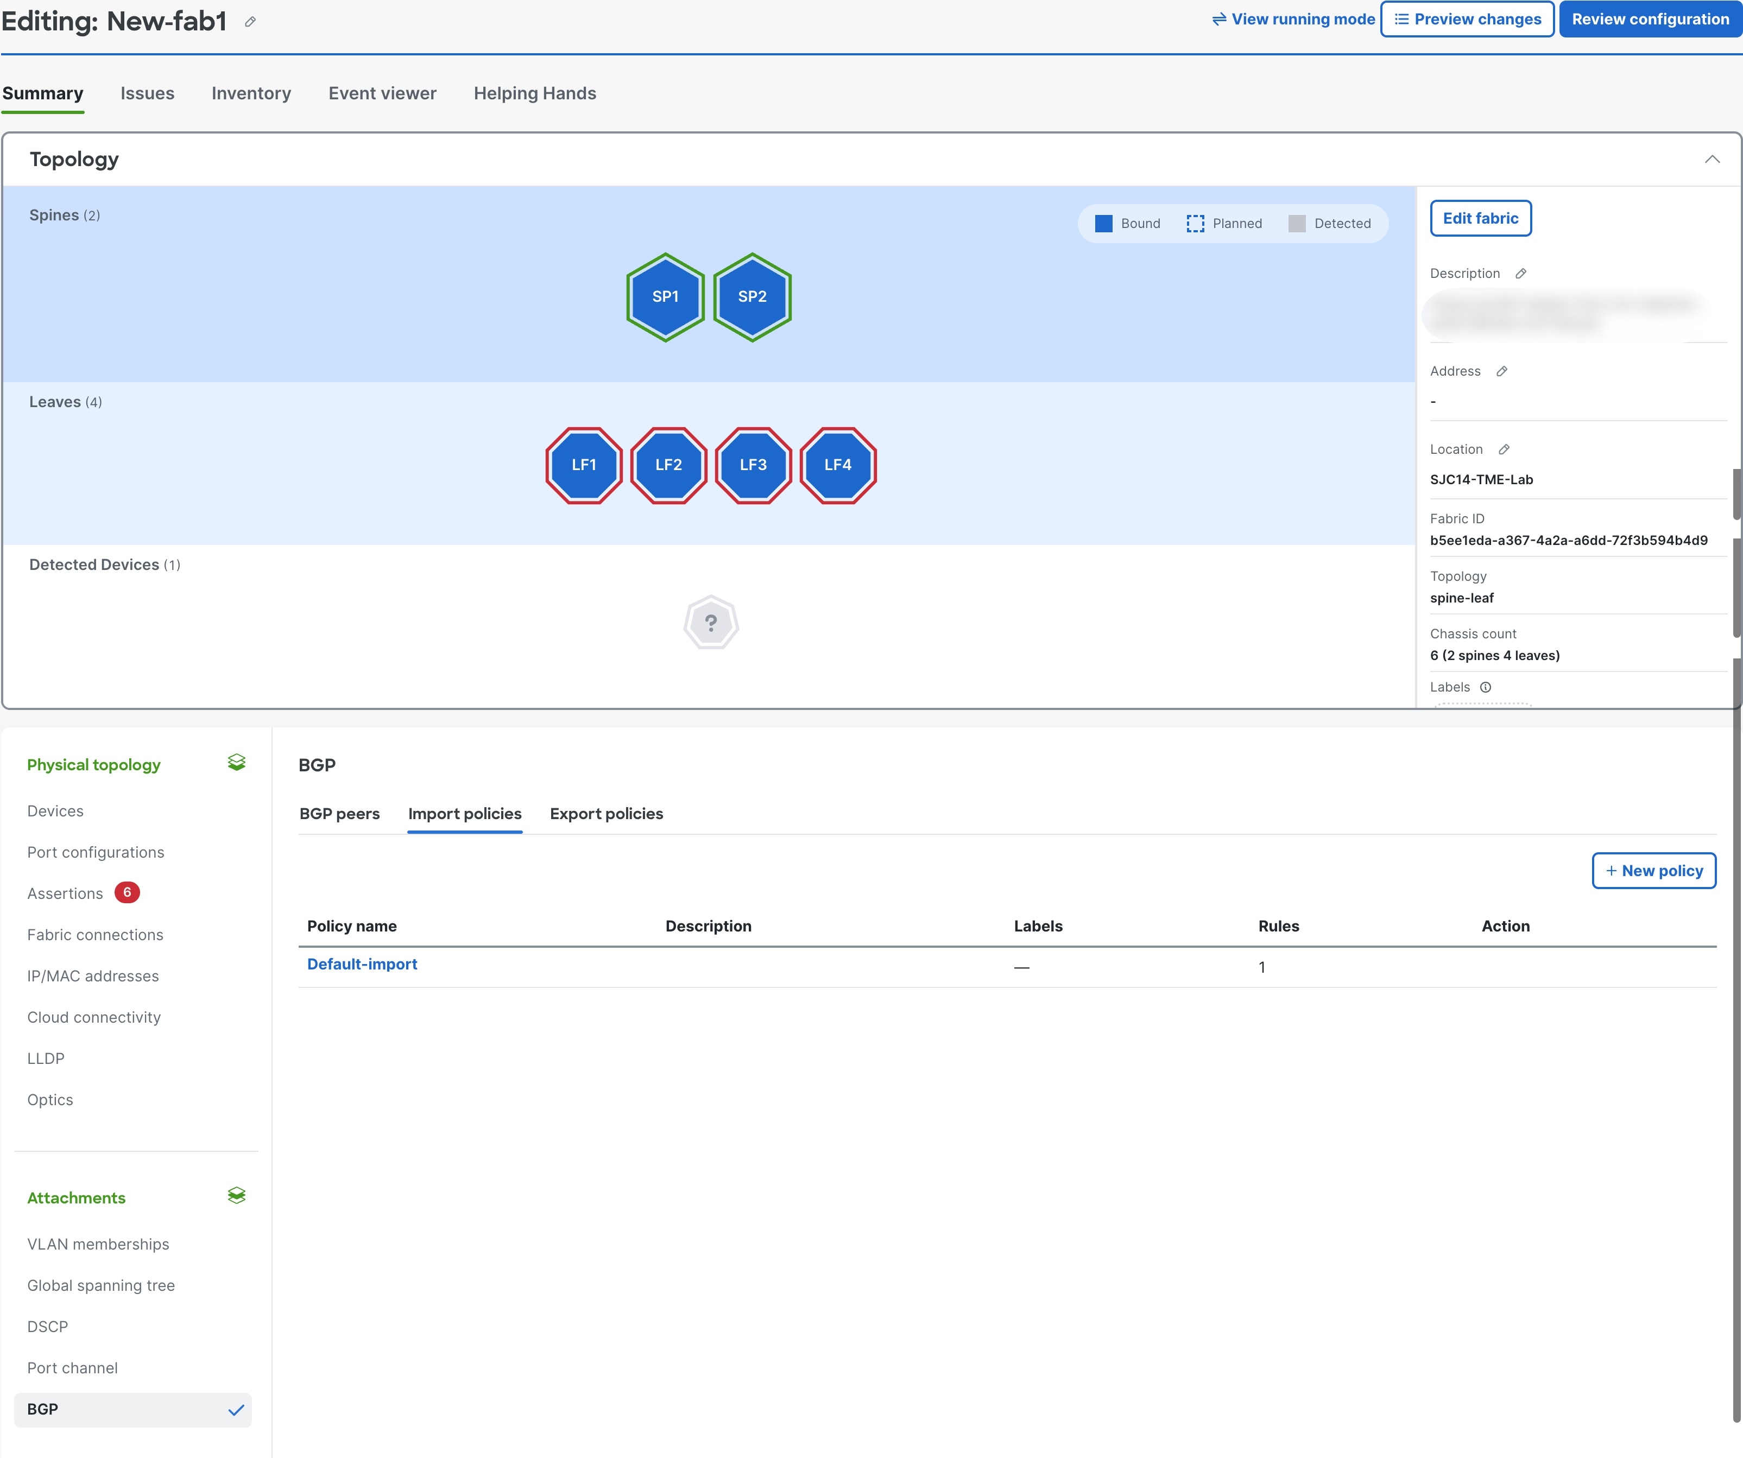This screenshot has height=1458, width=1743.
Task: Click the Preview changes button
Action: 1467,19
